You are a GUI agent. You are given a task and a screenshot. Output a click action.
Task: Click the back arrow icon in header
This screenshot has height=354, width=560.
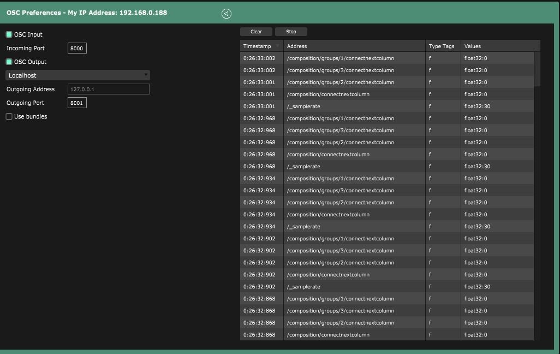pyautogui.click(x=227, y=14)
